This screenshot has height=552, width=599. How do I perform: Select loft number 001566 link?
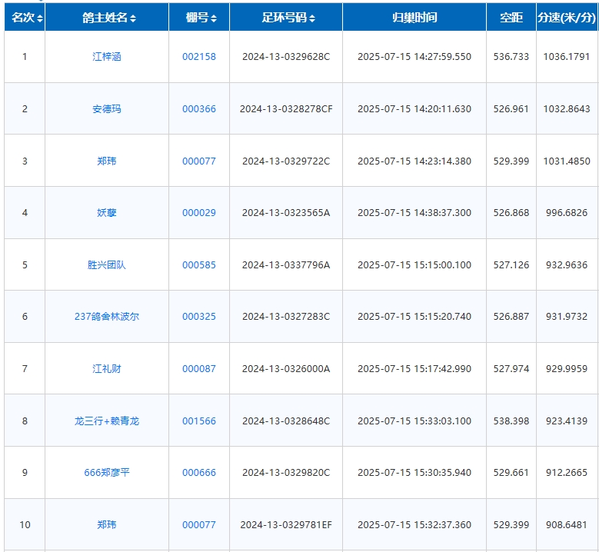199,421
